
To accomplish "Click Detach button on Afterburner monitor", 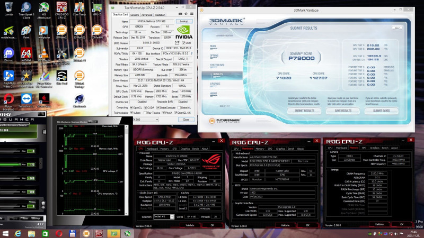I will (x=93, y=122).
